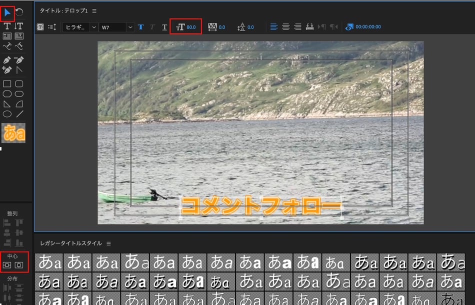
Task: Select the Ellipse shape tool
Action: tap(7, 114)
